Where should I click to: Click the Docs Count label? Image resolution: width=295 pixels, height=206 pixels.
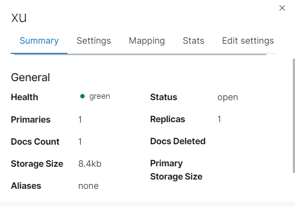(35, 142)
